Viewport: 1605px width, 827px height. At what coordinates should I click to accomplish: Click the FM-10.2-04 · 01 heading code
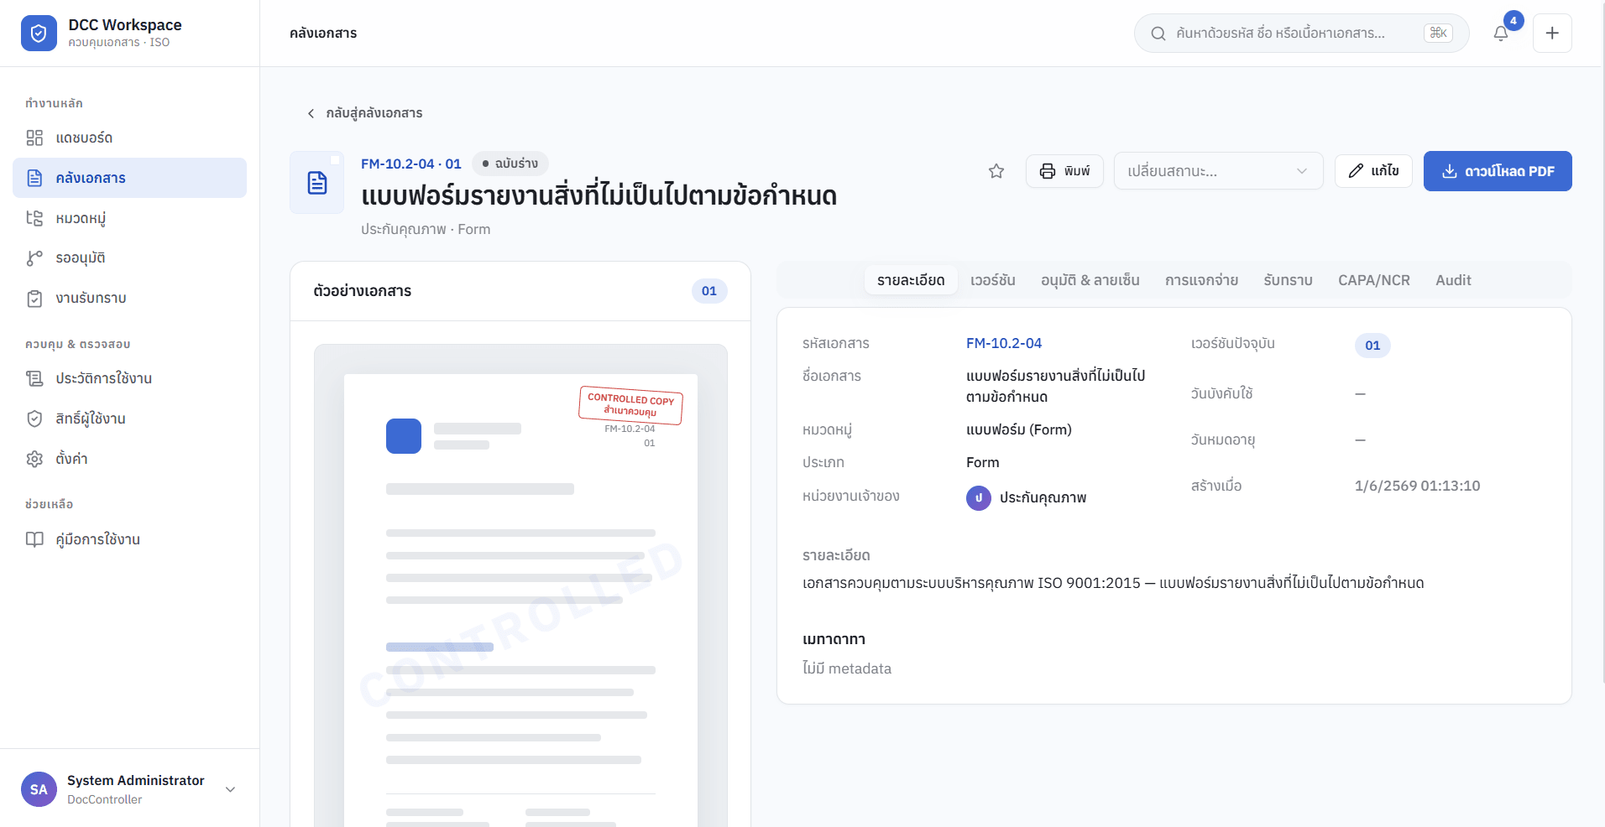[411, 164]
